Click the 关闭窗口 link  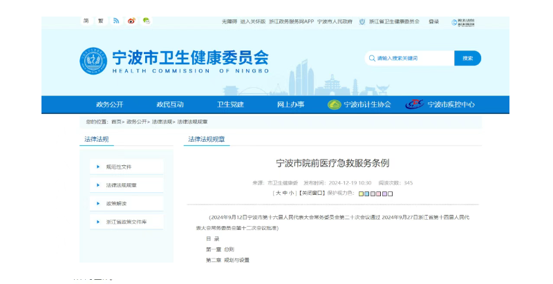(x=312, y=193)
